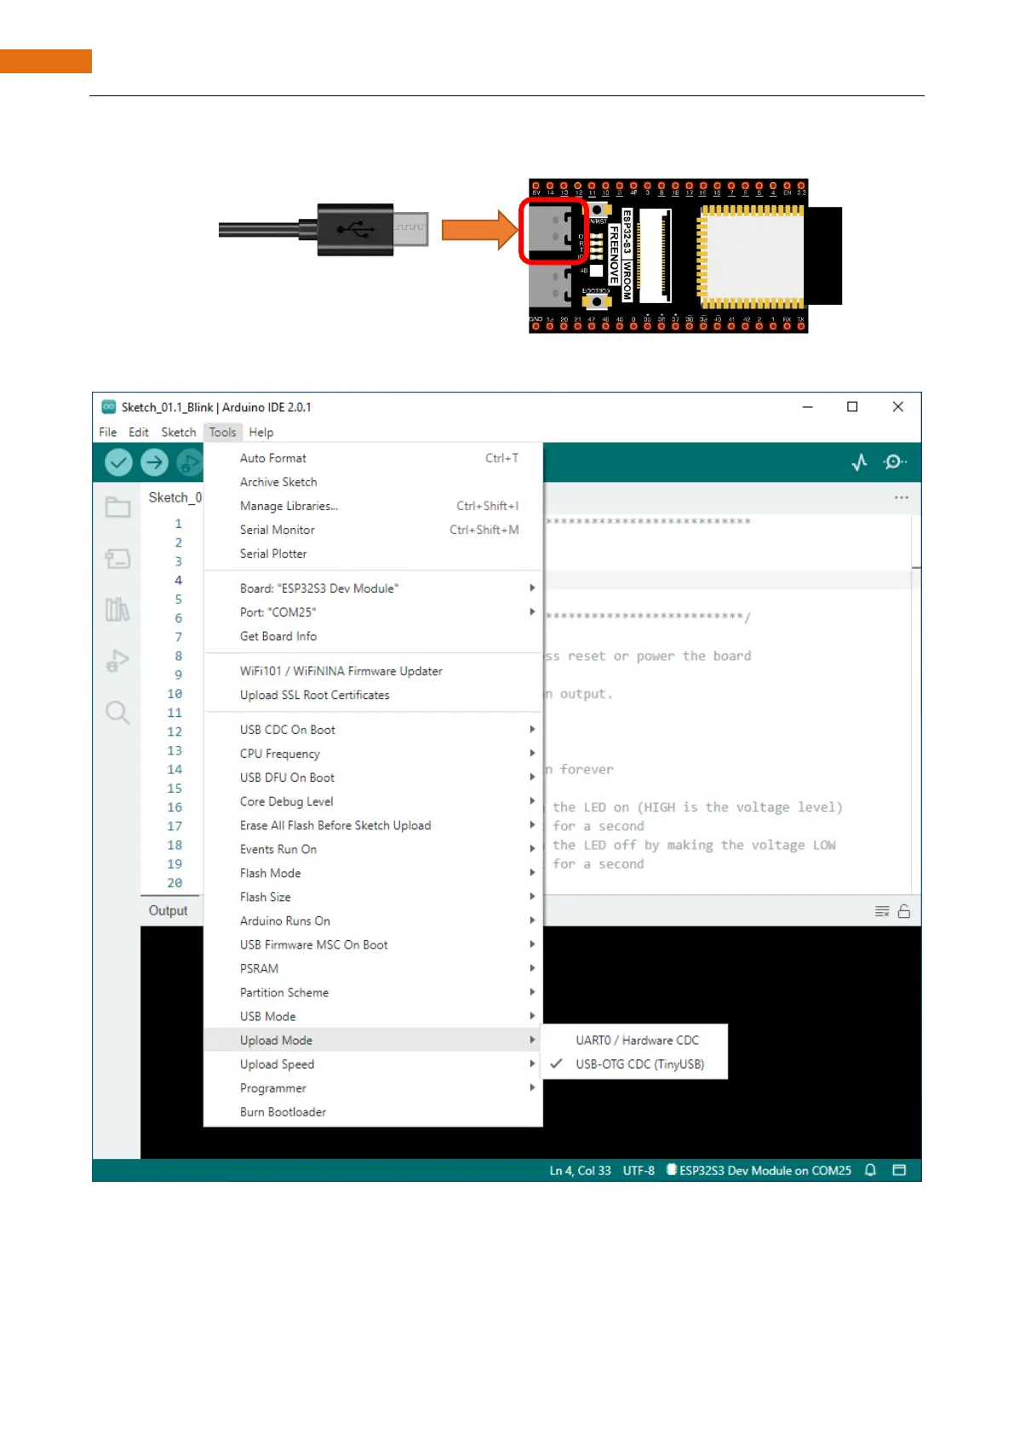Click the Ln 4, Col 33 status entry

pyautogui.click(x=581, y=1170)
